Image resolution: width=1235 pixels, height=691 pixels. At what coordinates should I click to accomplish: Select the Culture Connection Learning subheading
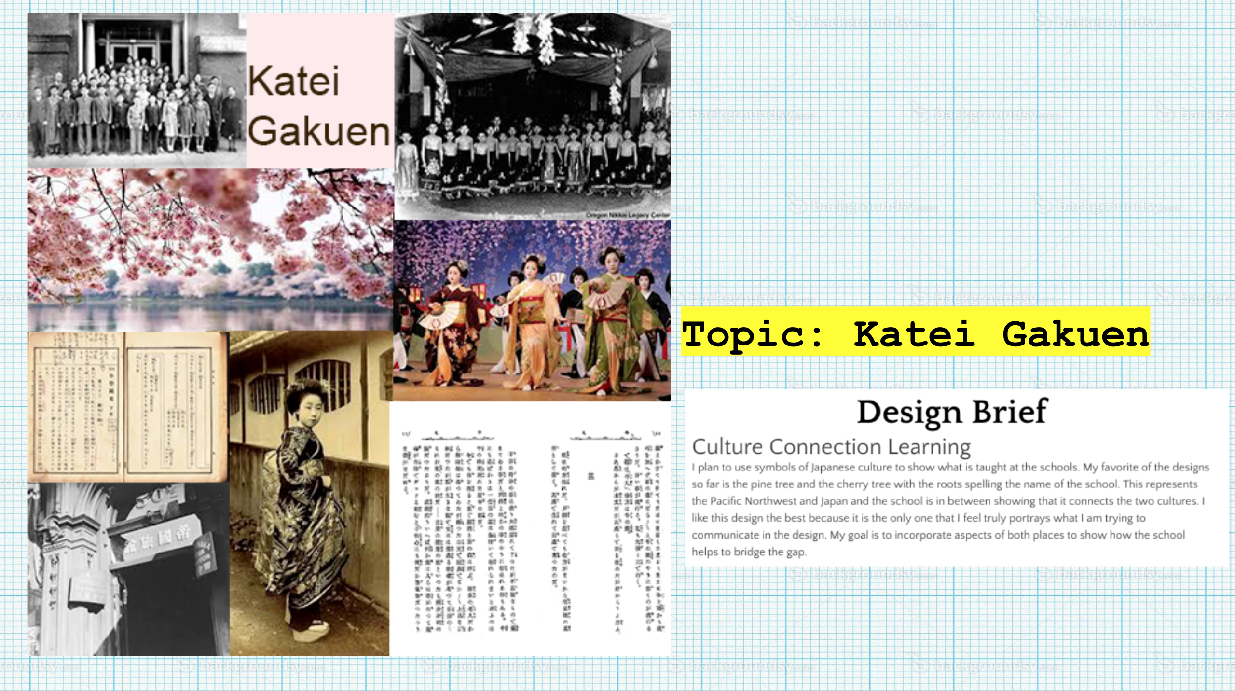[831, 446]
